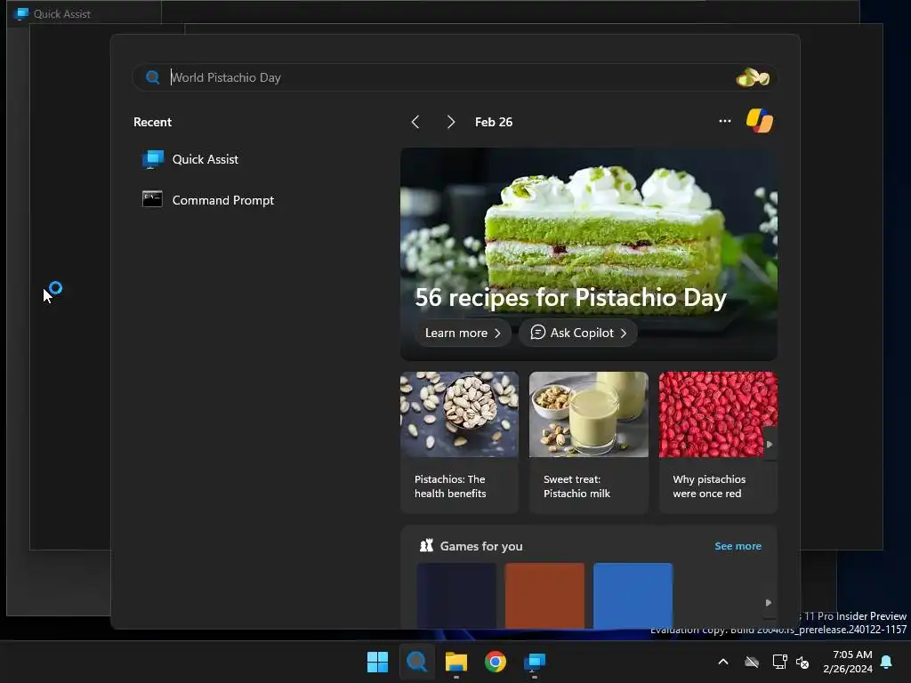Open the Why pistachios were once red card
The image size is (911, 683).
(x=718, y=443)
